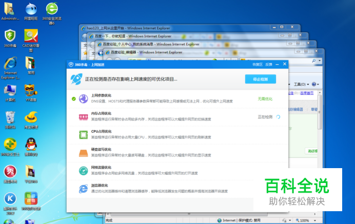The height and width of the screenshot is (224, 355).
Task: Select the 浏览器优化 row title
Action: (100, 186)
